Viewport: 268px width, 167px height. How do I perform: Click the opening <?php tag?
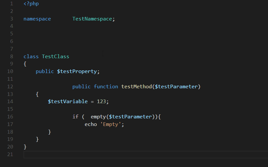31,4
